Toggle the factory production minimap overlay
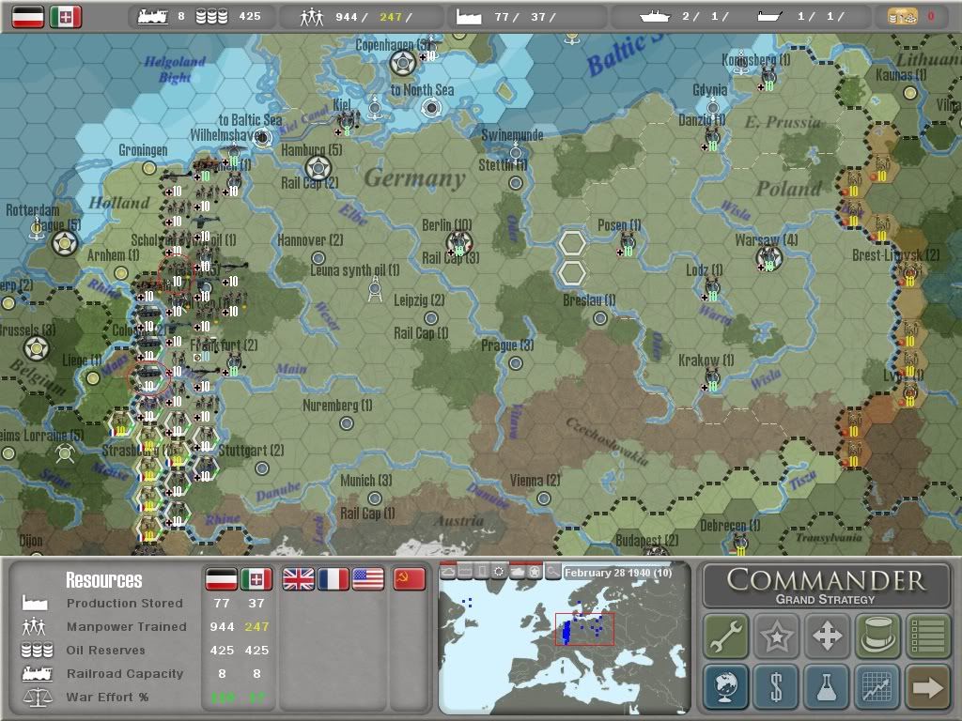 [x=465, y=572]
